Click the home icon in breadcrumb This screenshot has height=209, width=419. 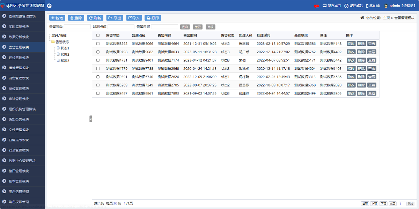362,18
